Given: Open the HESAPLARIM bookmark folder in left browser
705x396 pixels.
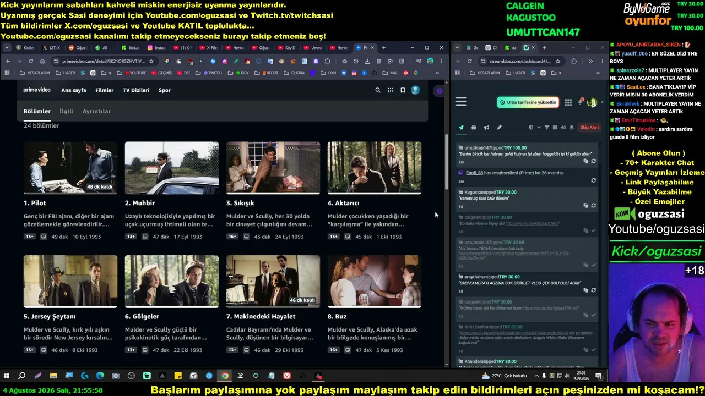Looking at the screenshot, I should pos(35,73).
